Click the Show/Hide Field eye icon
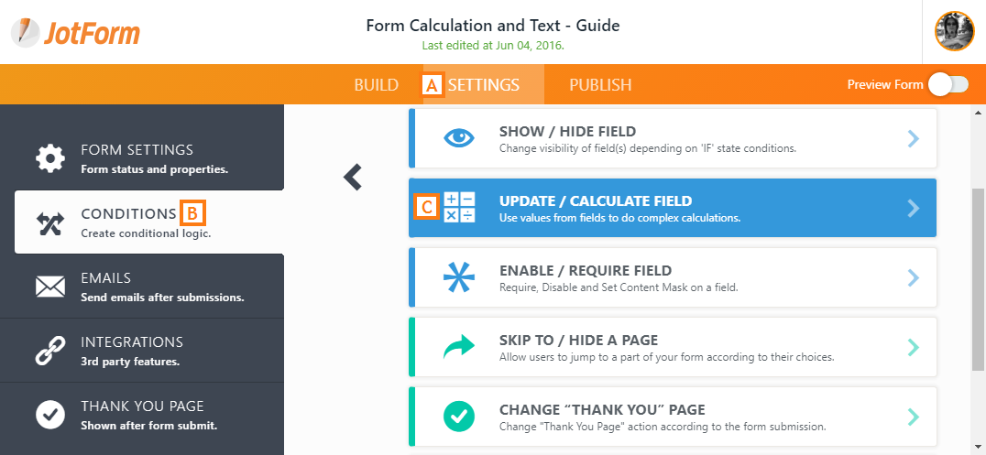Viewport: 986px width, 455px height. 459,138
